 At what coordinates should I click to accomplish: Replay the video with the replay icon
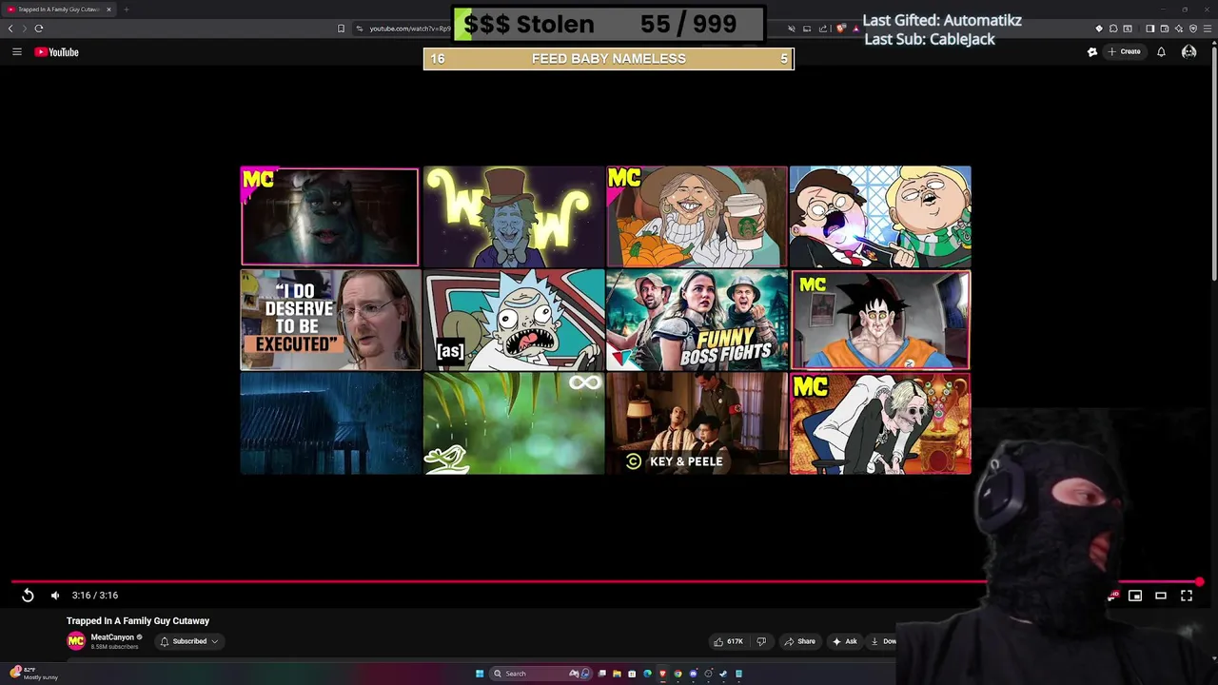click(x=28, y=596)
